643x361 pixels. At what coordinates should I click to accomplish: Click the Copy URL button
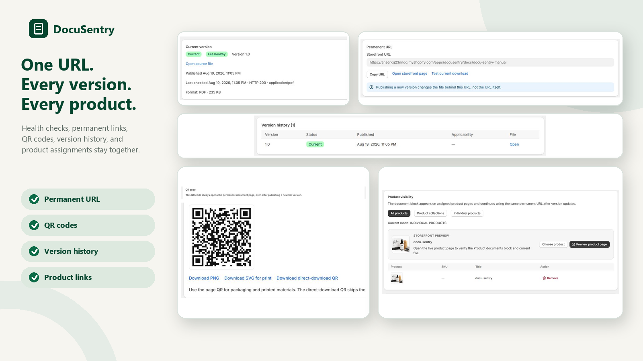coord(377,74)
